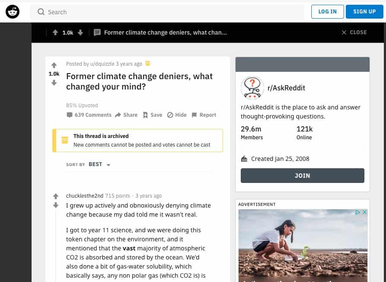Report the post
Screen dimensions: 386x282
coord(204,115)
